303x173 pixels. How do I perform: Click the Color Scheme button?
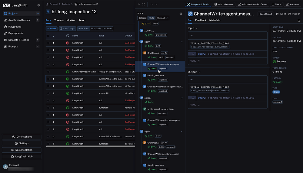(x=22, y=137)
